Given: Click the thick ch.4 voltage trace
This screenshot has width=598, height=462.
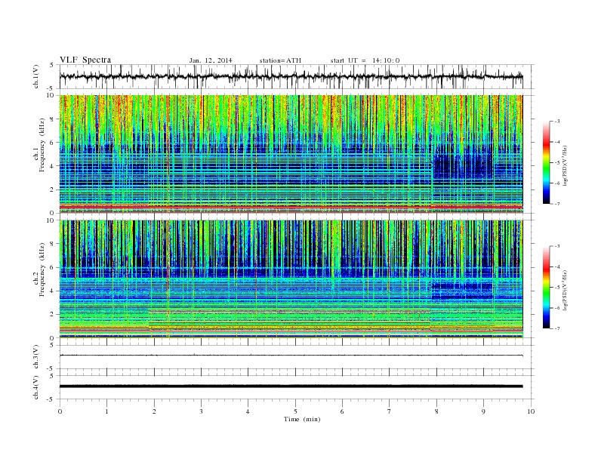Looking at the screenshot, I should click(x=291, y=387).
